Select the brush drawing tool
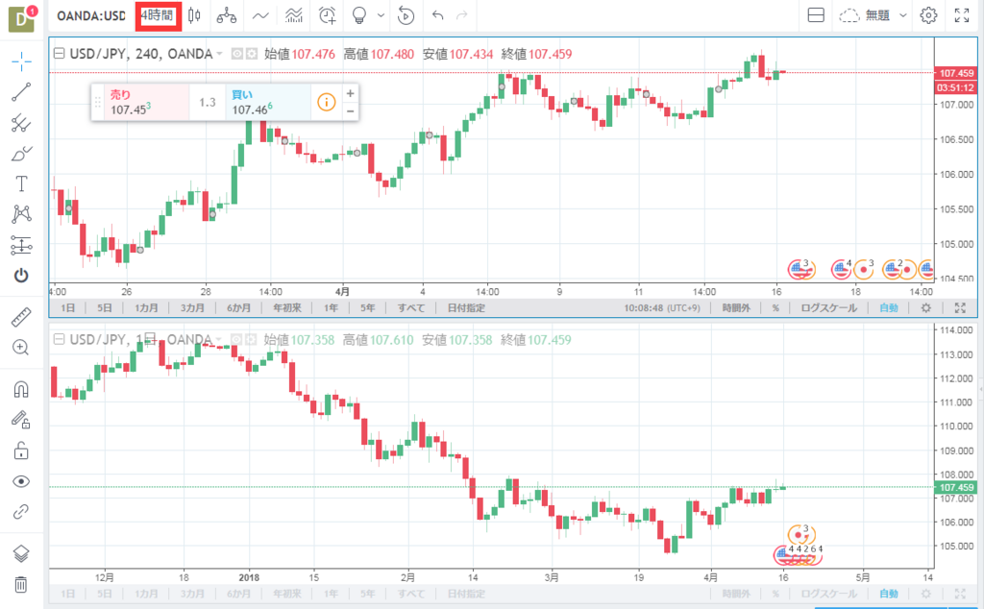Image resolution: width=984 pixels, height=609 pixels. (21, 154)
